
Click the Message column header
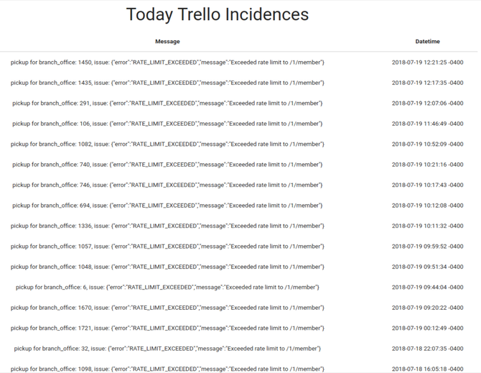[x=167, y=42]
